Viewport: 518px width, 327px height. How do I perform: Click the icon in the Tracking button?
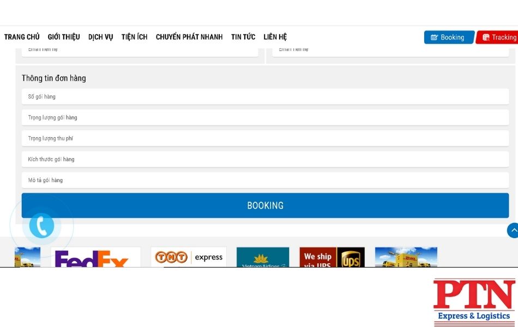[x=486, y=37]
